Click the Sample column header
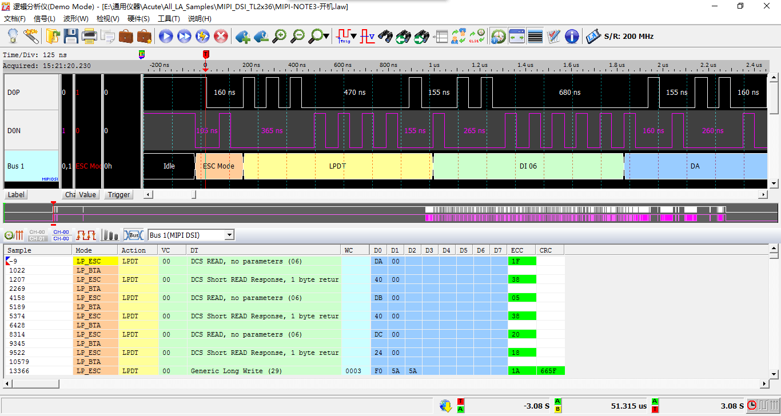The width and height of the screenshot is (781, 416). [x=38, y=250]
